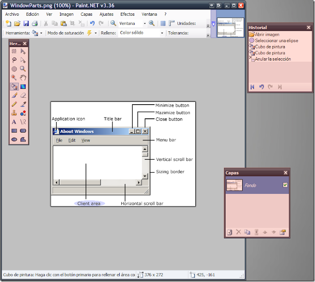Add new layer in Capas panel
315x282 pixels.
tap(230, 232)
